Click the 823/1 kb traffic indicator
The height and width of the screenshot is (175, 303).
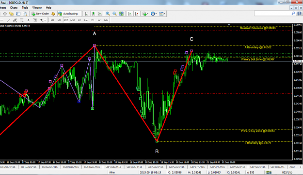[287, 172]
